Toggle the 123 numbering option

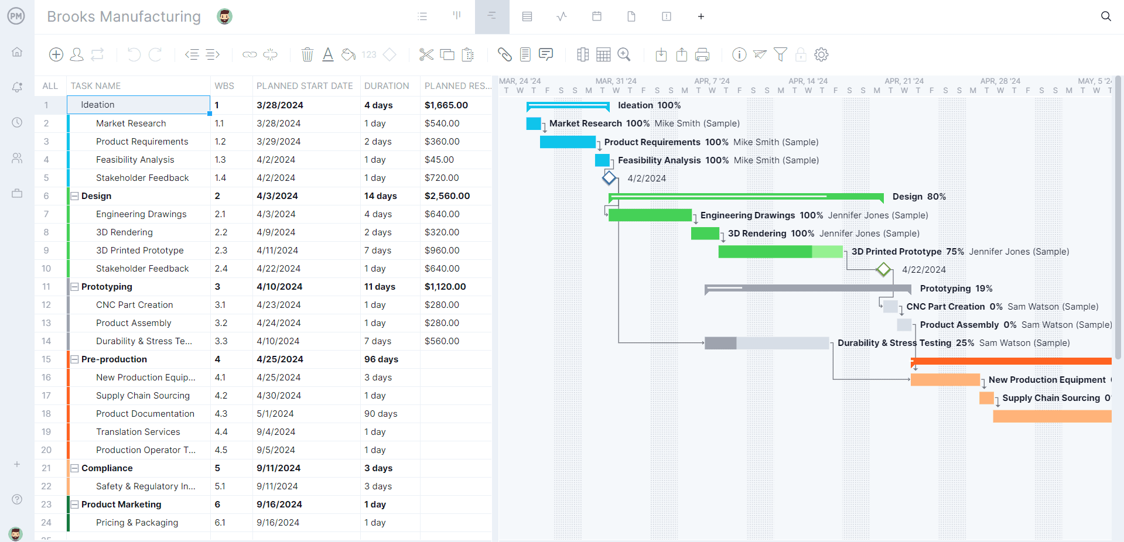(x=368, y=54)
